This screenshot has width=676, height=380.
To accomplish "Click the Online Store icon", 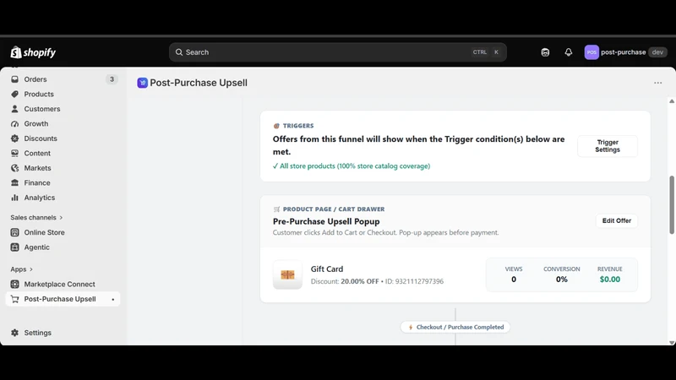I will (14, 232).
